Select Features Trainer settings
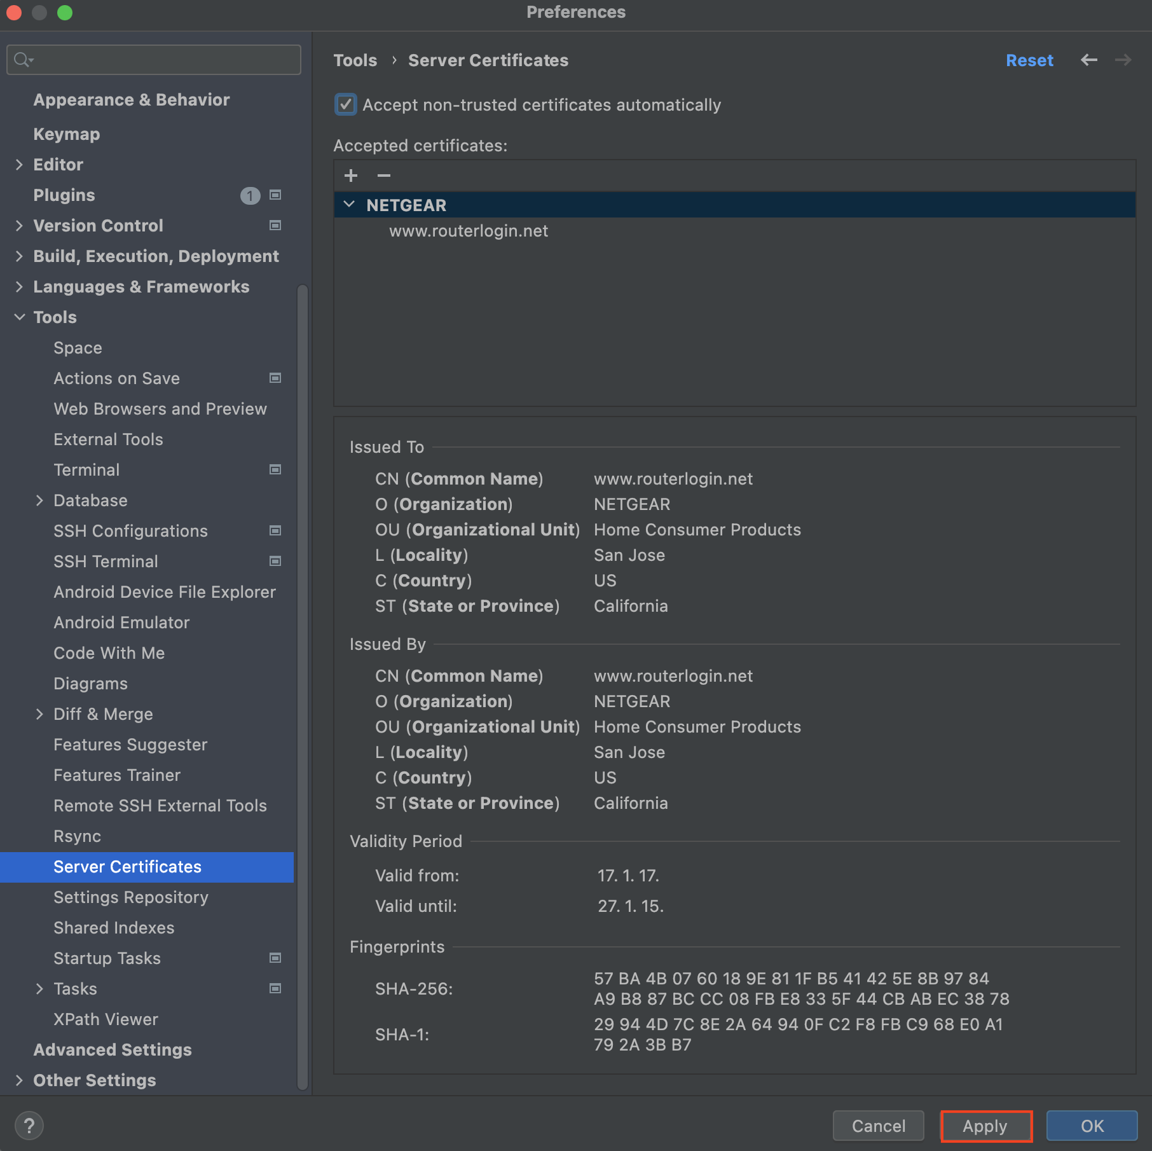Screen dimensions: 1152x1151 coord(117,775)
